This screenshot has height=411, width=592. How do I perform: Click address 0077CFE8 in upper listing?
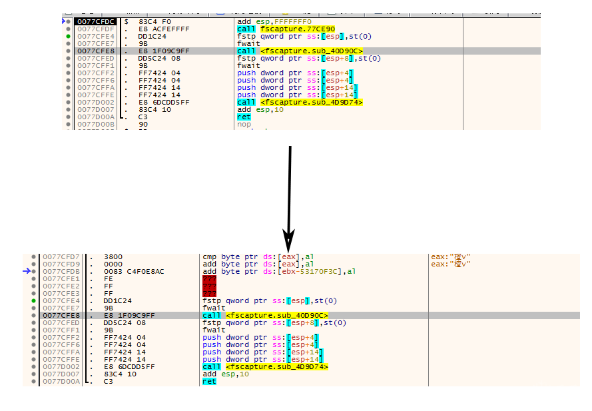tap(95, 51)
